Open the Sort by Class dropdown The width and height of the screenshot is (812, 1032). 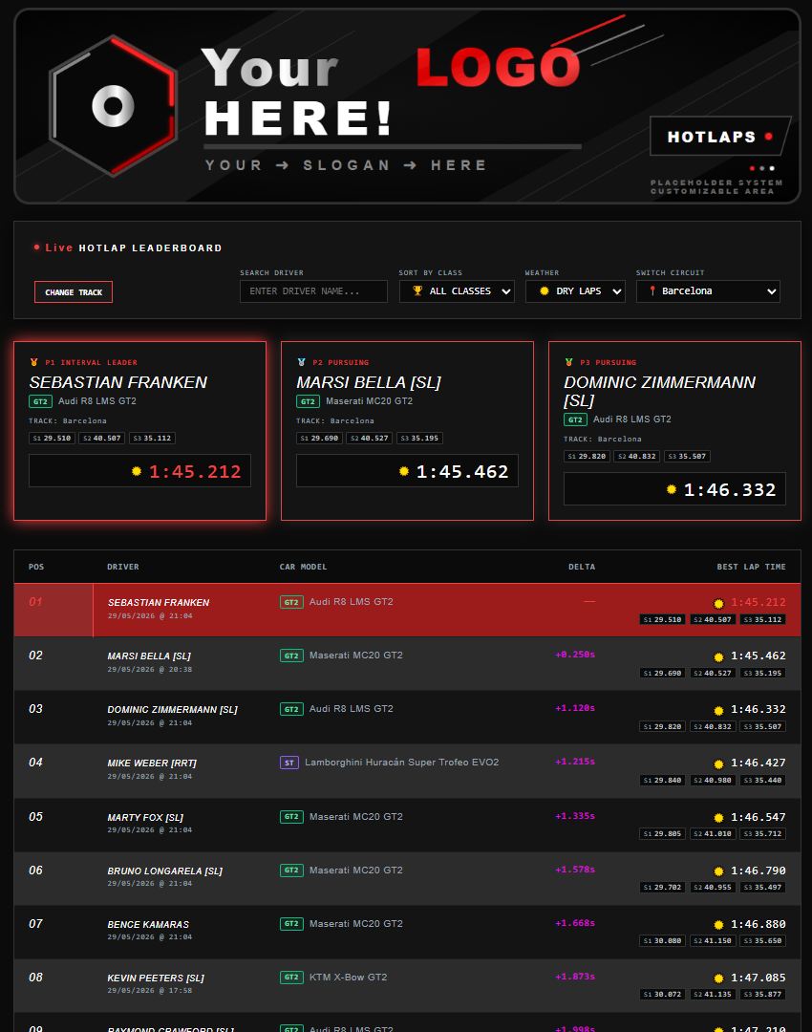tap(457, 290)
